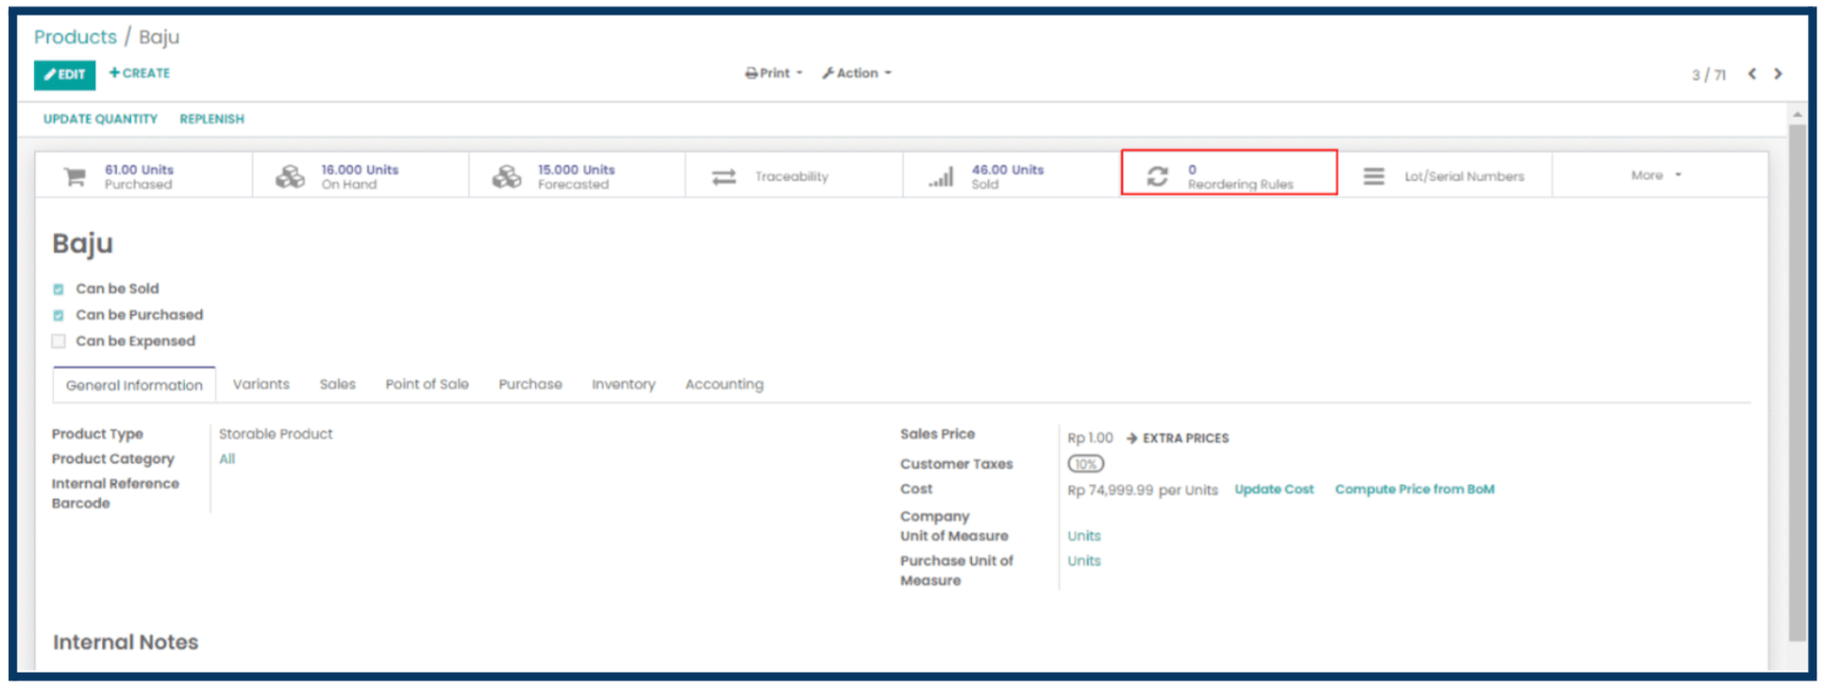Click the Update Cost link
Screen dimensions: 1830x694
pos(1274,490)
